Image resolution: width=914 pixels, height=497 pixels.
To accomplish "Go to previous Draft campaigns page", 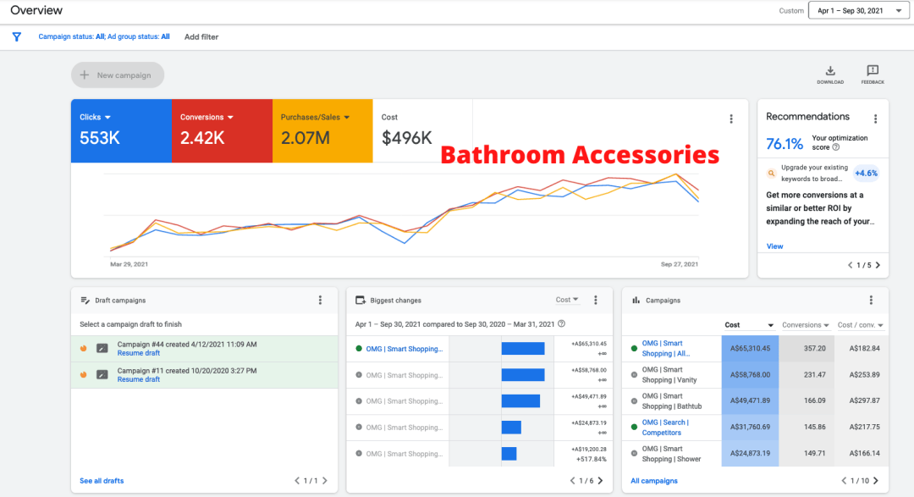I will (x=297, y=481).
